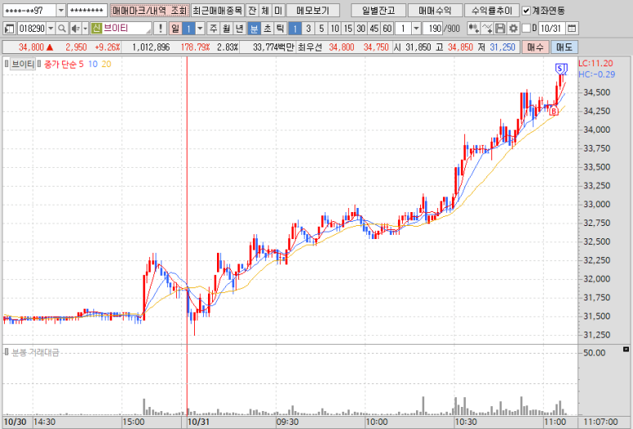Image resolution: width=633 pixels, height=429 pixels.
Task: Open the layout panel icon beside stock code
Action: (9, 29)
